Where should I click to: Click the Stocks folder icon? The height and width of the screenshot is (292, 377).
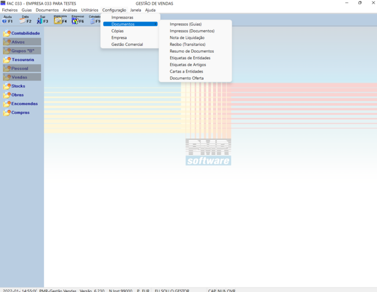[7, 86]
